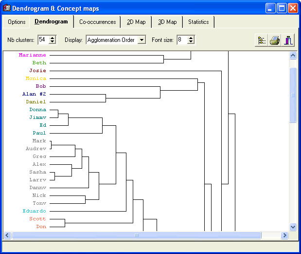Click the Font size input field
Image resolution: width=301 pixels, height=254 pixels.
pyautogui.click(x=182, y=40)
